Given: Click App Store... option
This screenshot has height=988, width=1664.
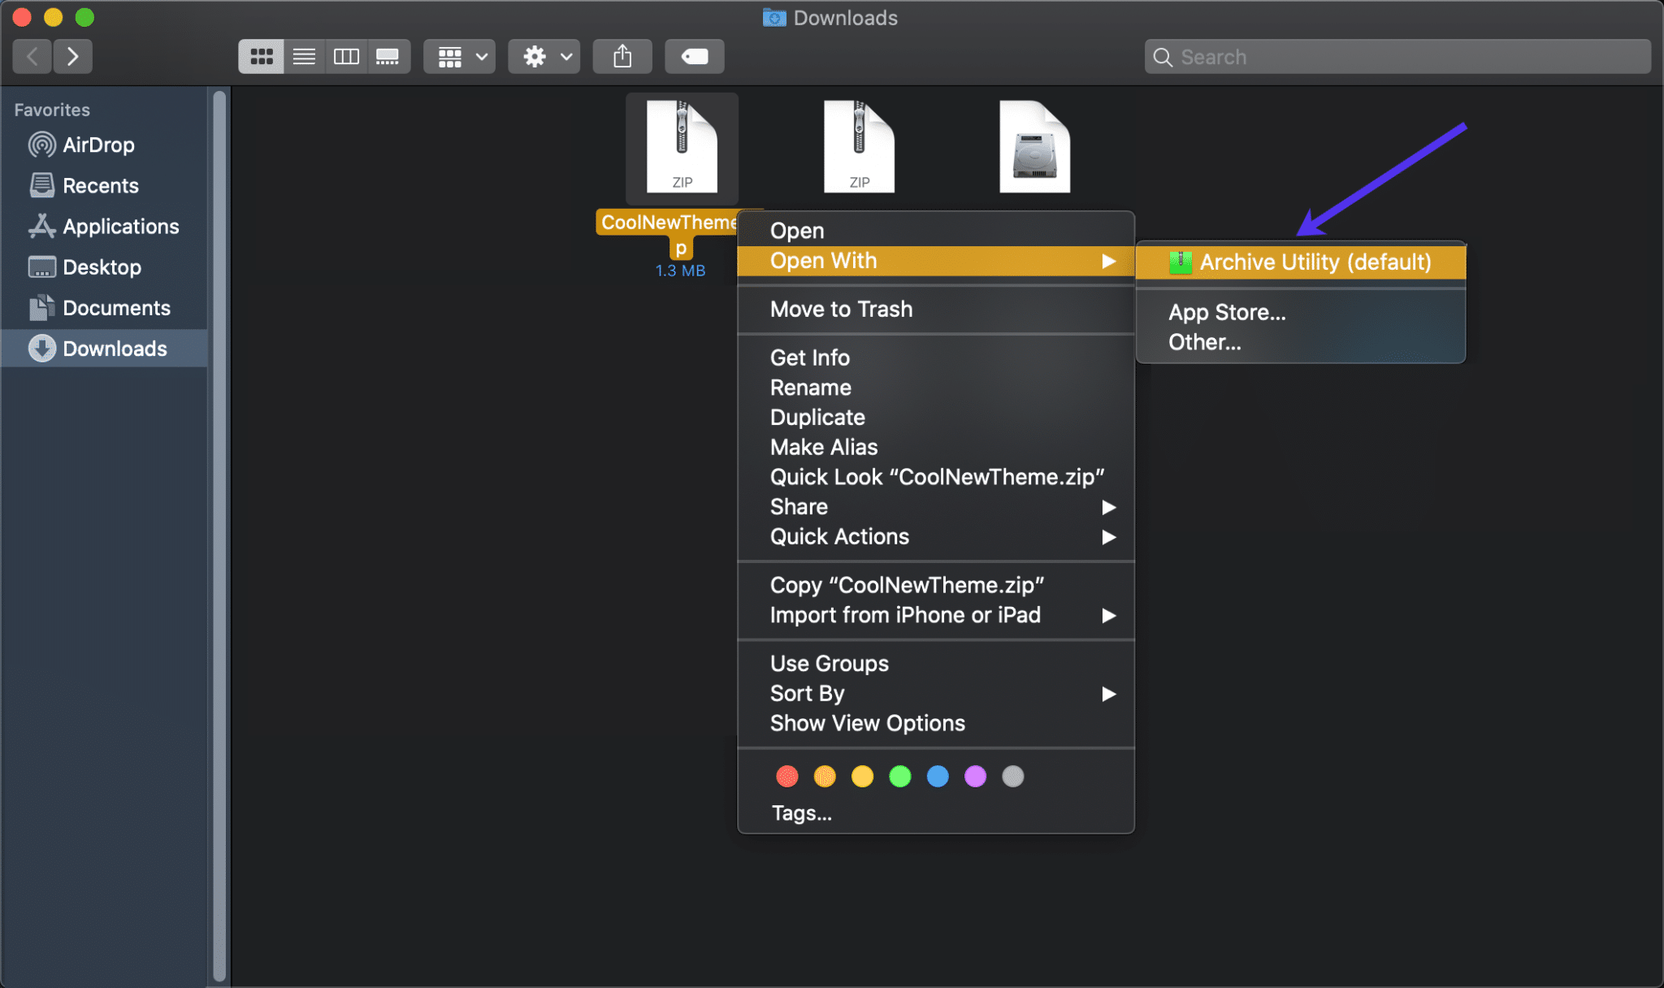Looking at the screenshot, I should (x=1228, y=313).
